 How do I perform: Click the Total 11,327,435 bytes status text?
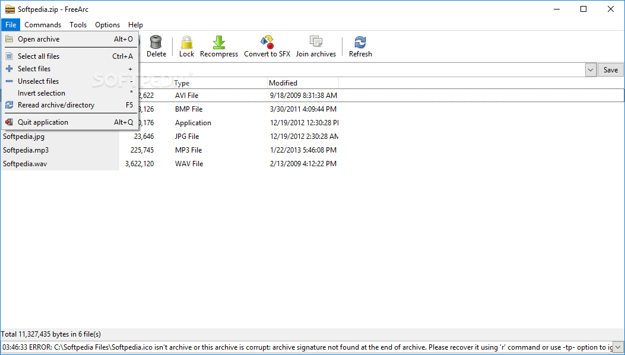click(x=51, y=334)
